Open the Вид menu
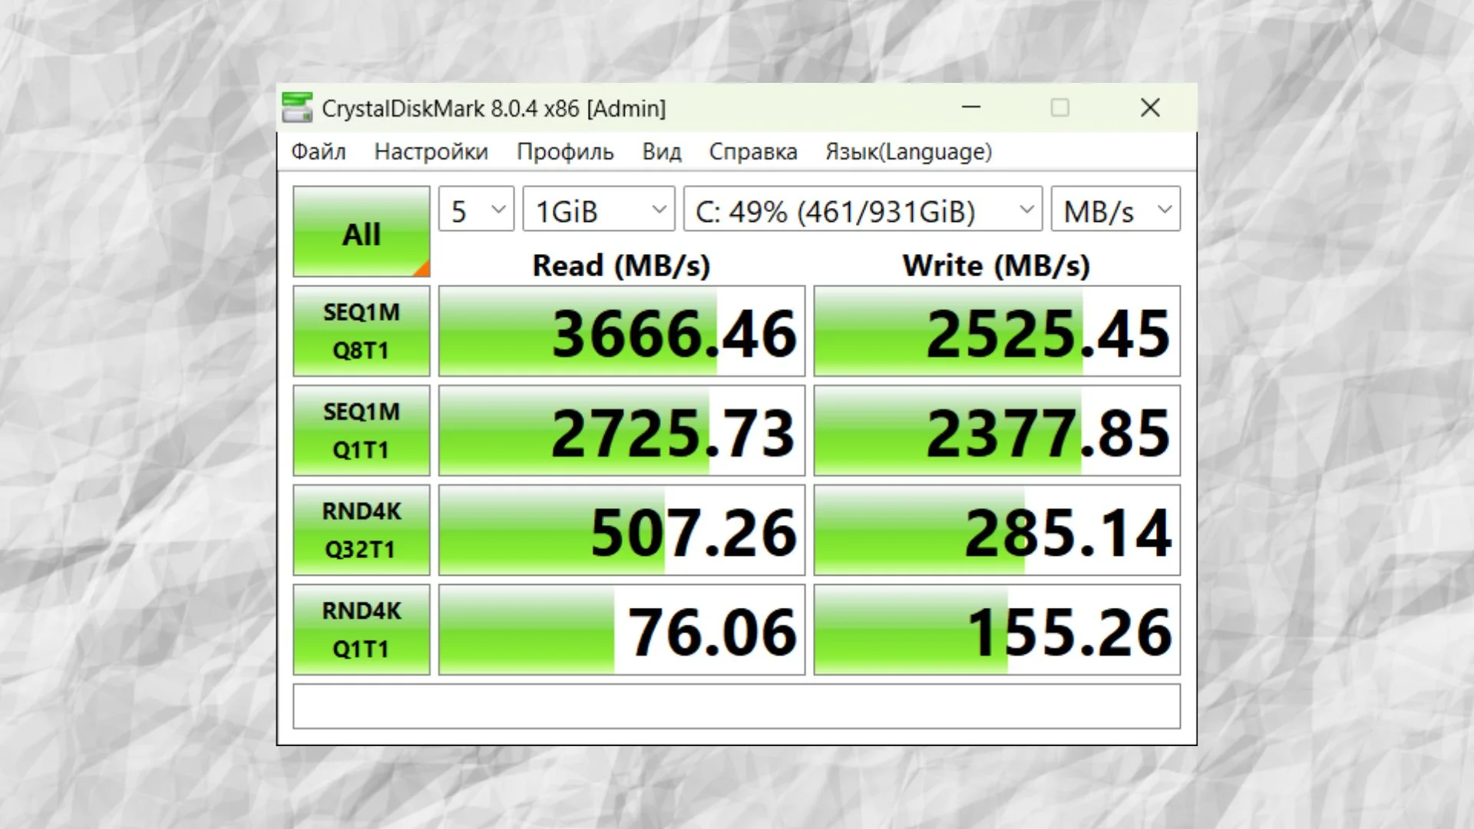This screenshot has width=1474, height=829. tap(662, 152)
